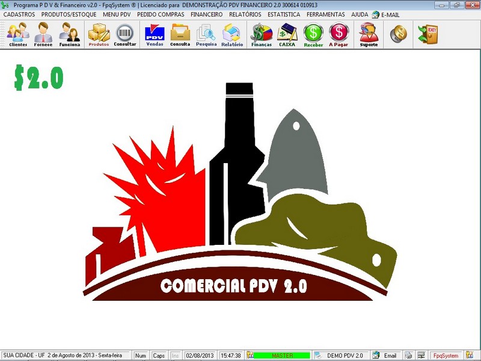481x361 pixels.
Task: Click the users icon beside MASTER
Action: click(x=250, y=355)
